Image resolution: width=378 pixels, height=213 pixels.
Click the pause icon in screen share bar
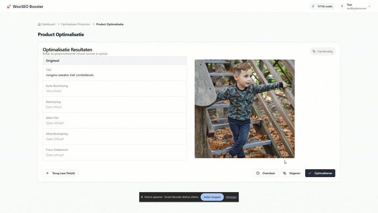pos(142,197)
